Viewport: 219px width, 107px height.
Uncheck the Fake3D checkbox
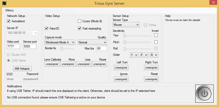coord(46,29)
